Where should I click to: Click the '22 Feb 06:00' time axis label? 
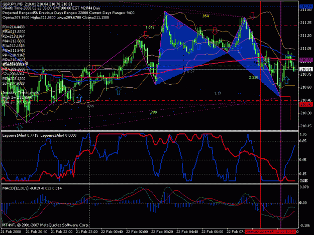pos(213,232)
